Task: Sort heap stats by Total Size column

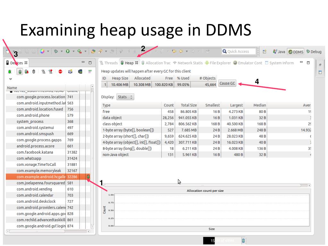Action: pos(186,105)
